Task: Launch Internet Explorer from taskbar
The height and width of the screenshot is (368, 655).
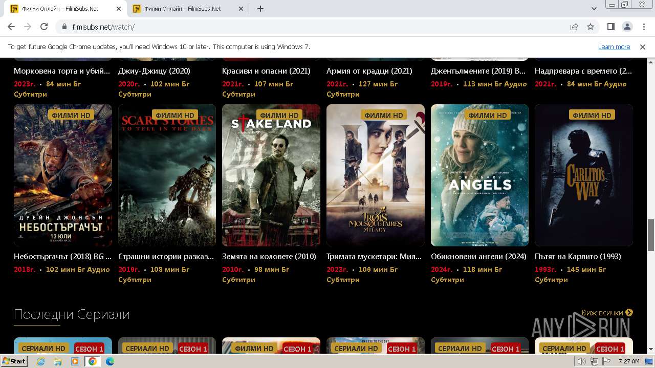Action: [x=41, y=361]
